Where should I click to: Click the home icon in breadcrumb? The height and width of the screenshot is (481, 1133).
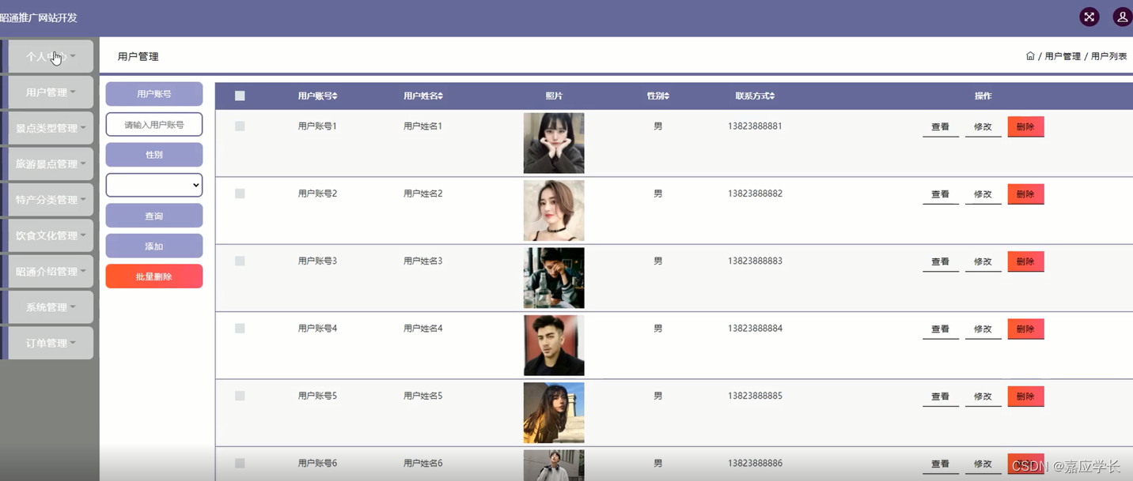tap(1030, 56)
